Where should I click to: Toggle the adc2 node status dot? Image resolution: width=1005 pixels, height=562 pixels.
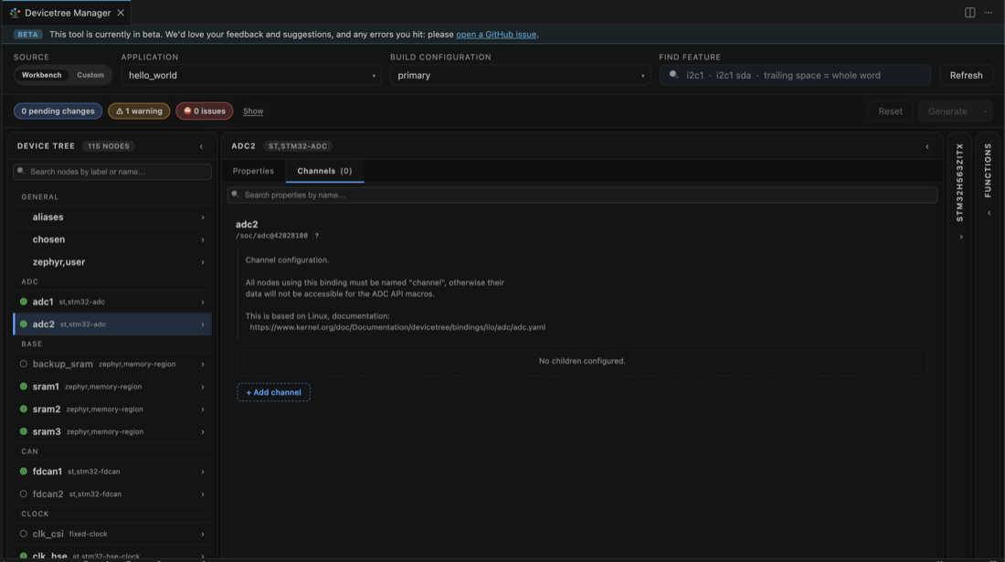click(24, 324)
